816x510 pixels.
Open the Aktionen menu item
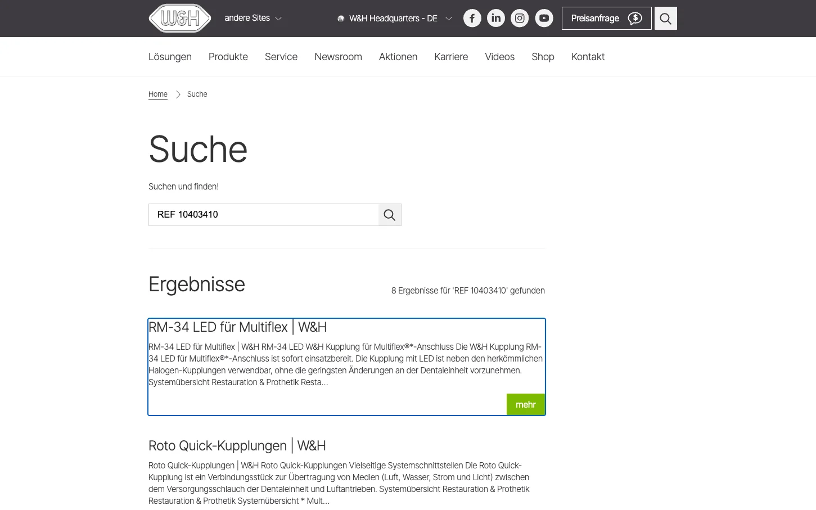point(398,57)
